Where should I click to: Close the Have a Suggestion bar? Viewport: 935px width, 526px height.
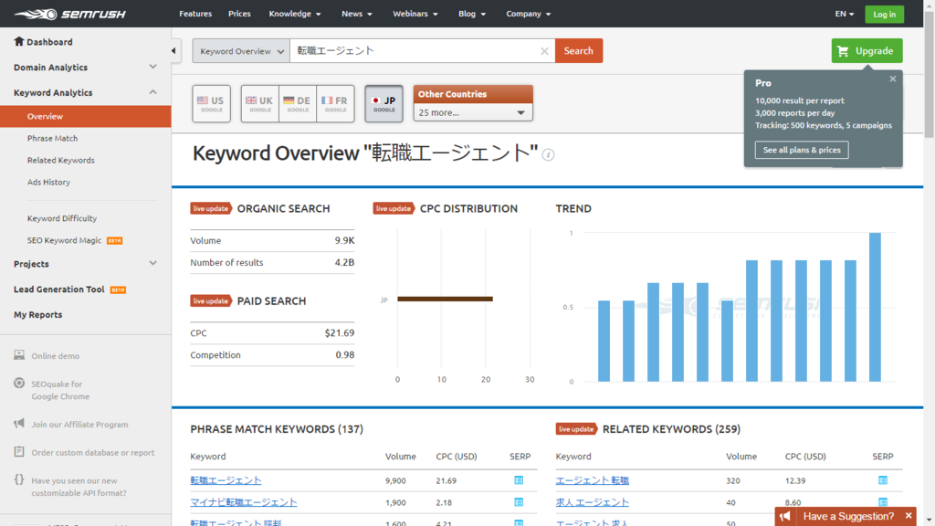click(x=909, y=516)
